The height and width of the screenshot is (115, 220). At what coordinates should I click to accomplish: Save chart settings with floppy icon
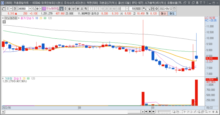(x=153, y=9)
